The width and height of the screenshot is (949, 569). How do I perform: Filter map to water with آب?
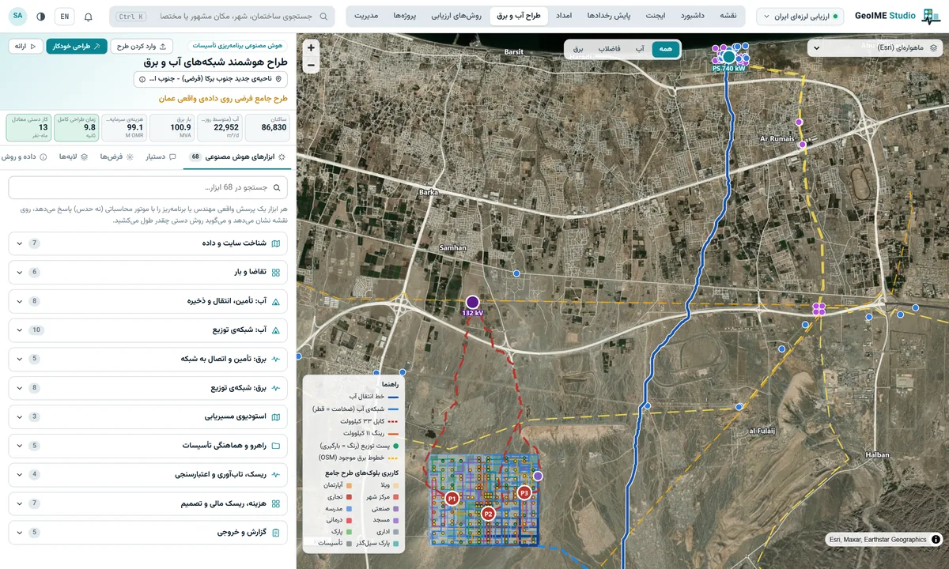click(639, 49)
